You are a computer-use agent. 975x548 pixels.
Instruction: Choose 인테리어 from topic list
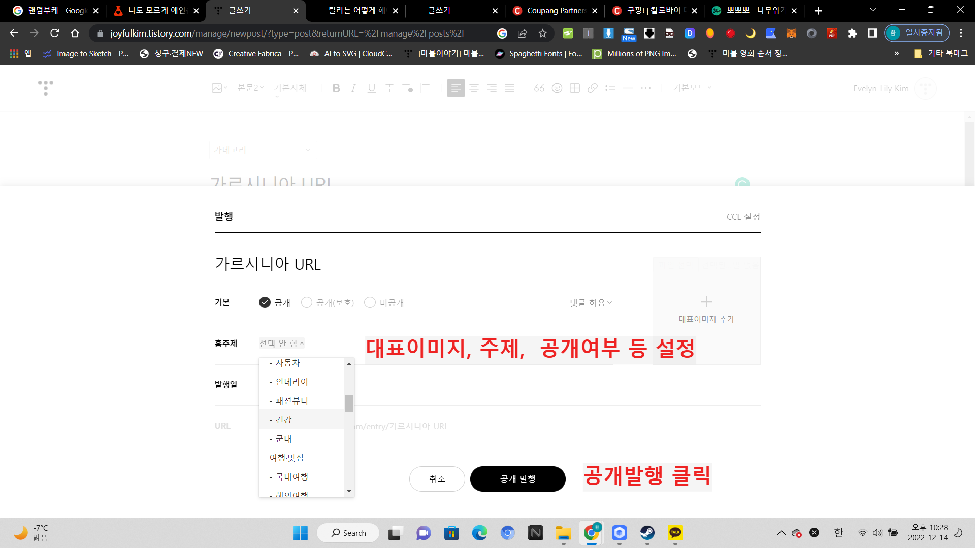pyautogui.click(x=302, y=382)
